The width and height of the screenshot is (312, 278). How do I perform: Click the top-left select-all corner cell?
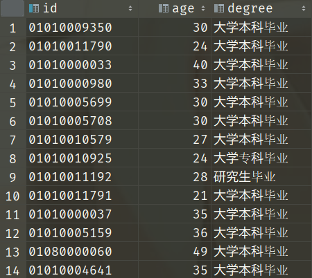point(12,8)
